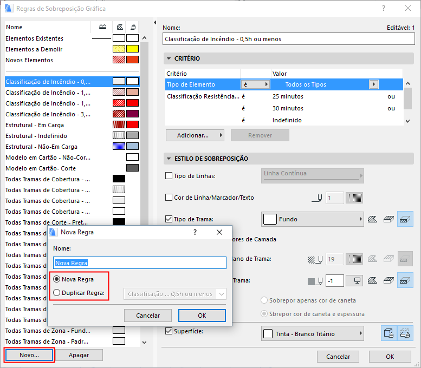The image size is (421, 368).
Task: Click the fill foreground pen field showing 19
Action: click(x=334, y=259)
